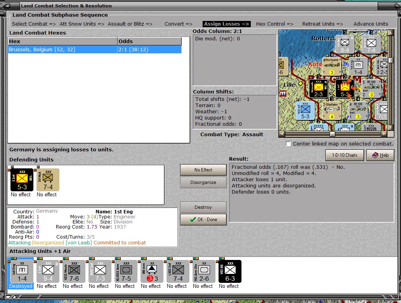Click mini-map scroll right arrow

(384, 134)
